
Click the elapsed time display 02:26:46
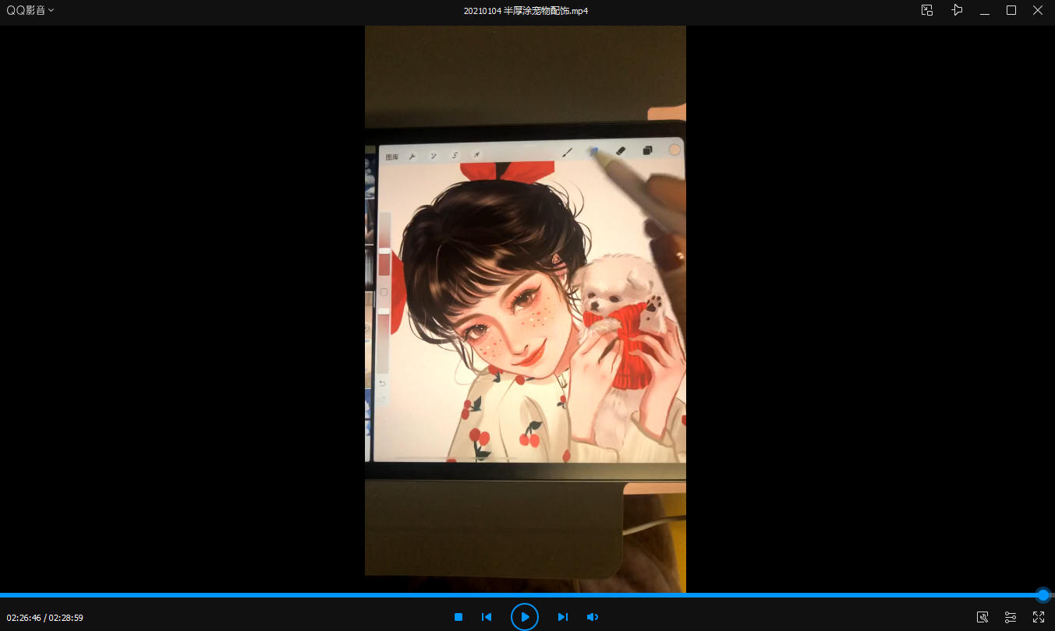point(23,618)
